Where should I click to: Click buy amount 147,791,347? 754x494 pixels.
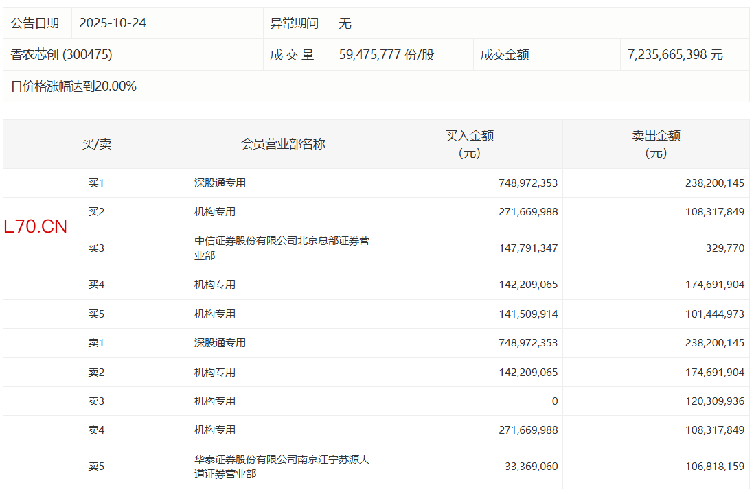(528, 248)
